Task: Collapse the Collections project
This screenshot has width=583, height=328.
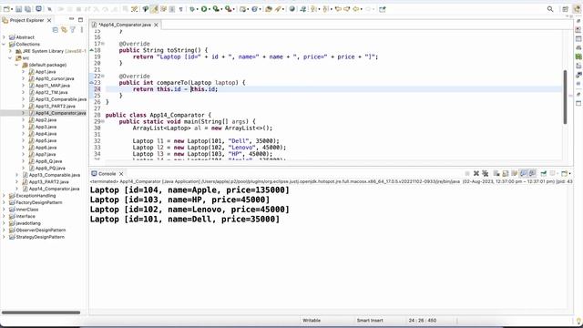Action: pyautogui.click(x=4, y=45)
